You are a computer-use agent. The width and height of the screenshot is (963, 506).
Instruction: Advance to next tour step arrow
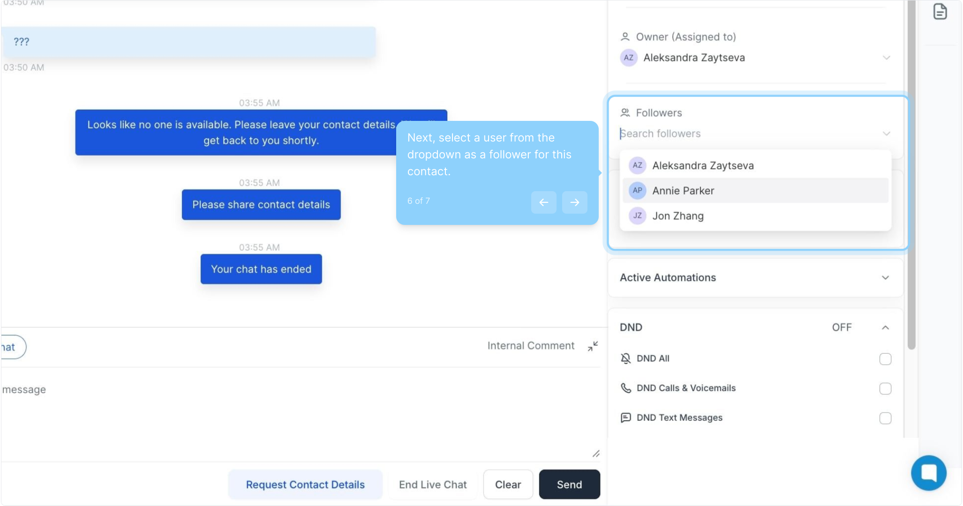(x=574, y=202)
